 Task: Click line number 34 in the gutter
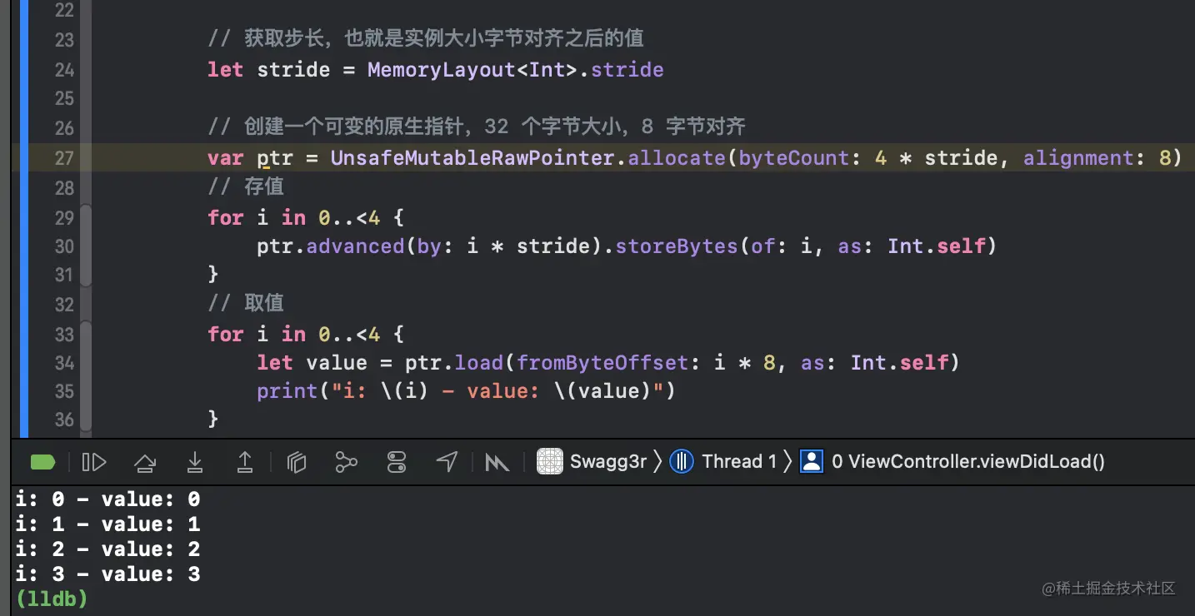pyautogui.click(x=65, y=363)
